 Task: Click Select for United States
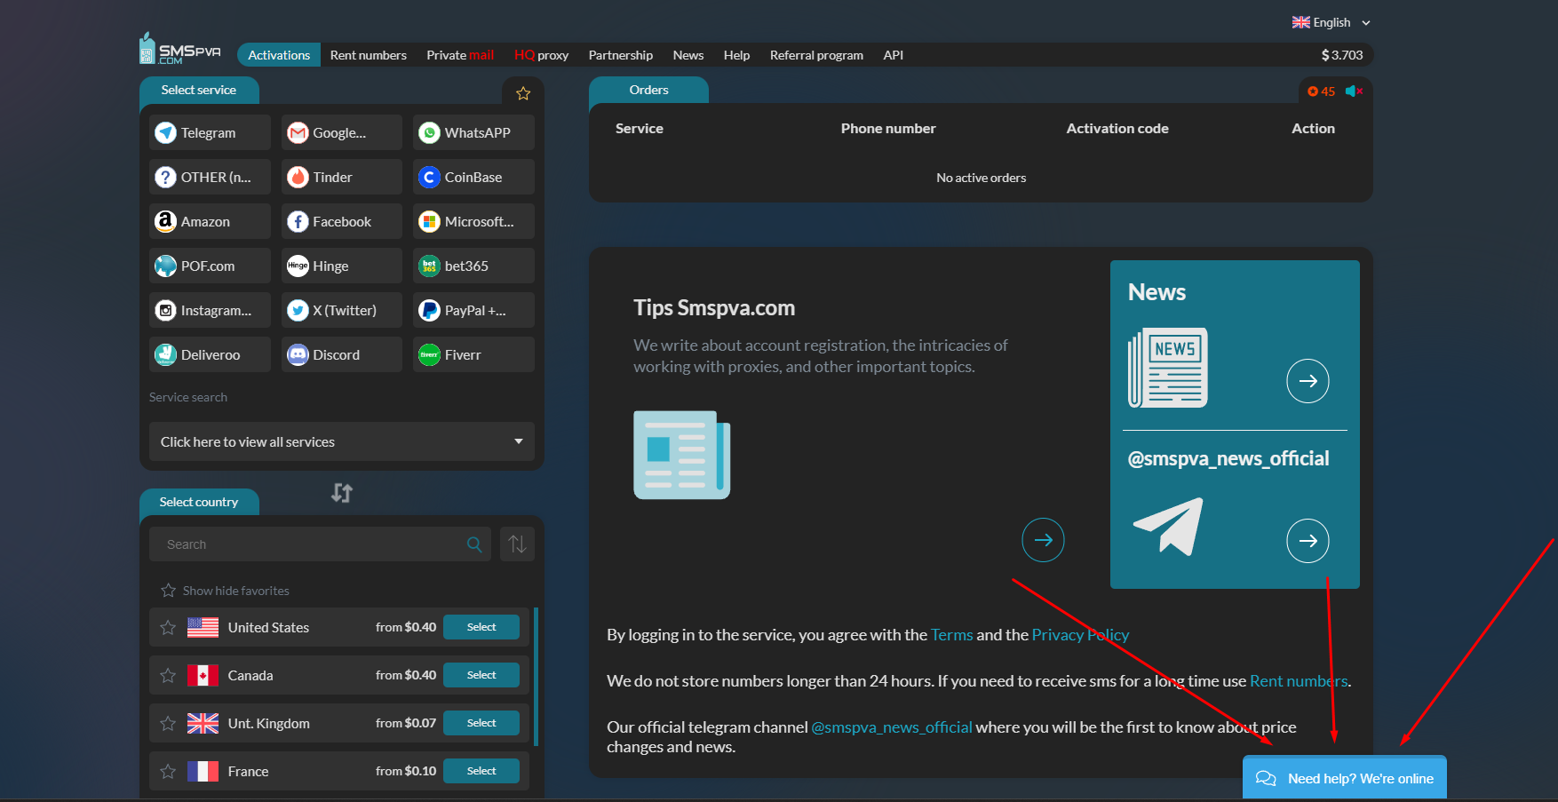pyautogui.click(x=481, y=627)
